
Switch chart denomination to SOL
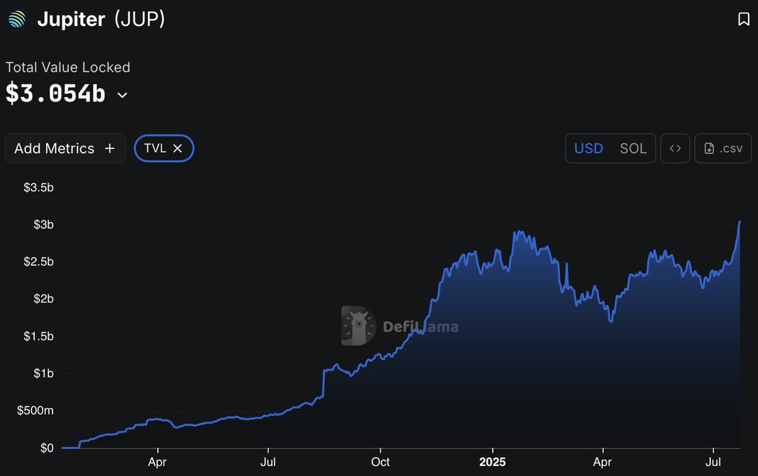click(633, 148)
